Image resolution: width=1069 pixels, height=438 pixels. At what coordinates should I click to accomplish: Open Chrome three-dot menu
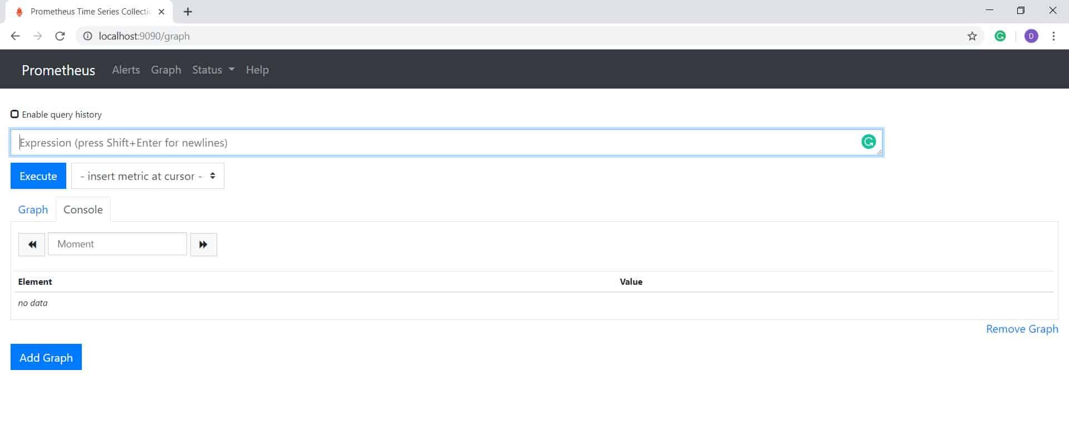[1053, 36]
